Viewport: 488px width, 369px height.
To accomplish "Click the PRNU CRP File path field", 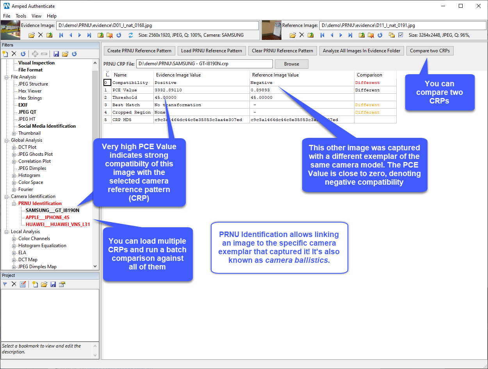I will (x=204, y=64).
